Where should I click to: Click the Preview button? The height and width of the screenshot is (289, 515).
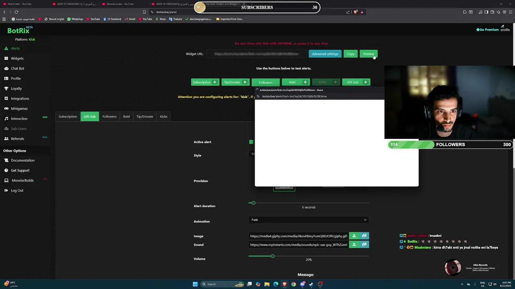tap(369, 54)
